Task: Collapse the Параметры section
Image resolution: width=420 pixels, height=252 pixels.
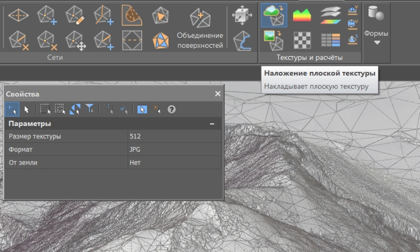Action: (x=212, y=124)
